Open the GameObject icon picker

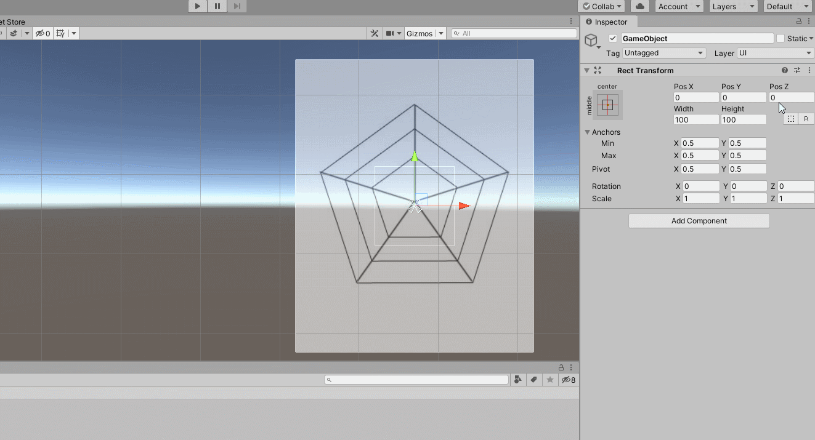click(592, 41)
